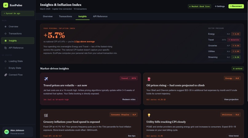The width and height of the screenshot is (248, 138).
Task: Click the Connect Flow link icon
Action: 6,75
